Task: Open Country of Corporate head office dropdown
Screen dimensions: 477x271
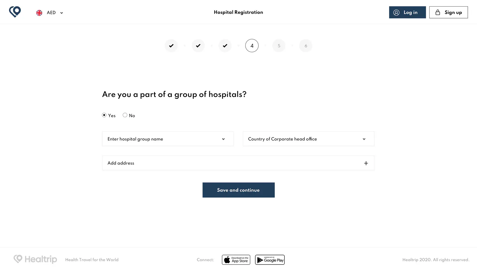Action: pyautogui.click(x=309, y=139)
